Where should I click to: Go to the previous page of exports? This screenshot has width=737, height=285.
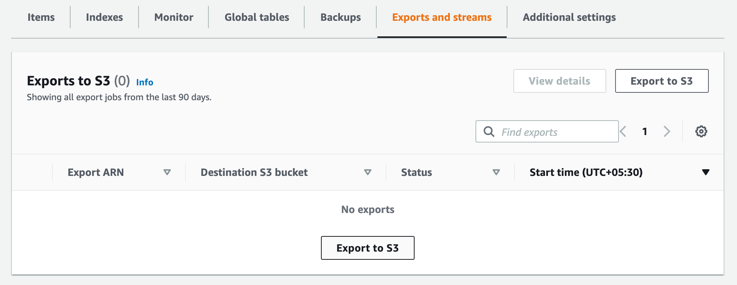[623, 131]
